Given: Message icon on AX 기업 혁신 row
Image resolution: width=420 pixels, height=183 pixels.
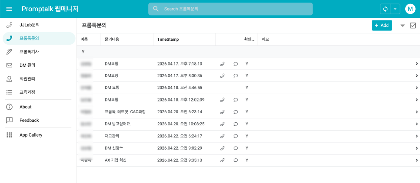Looking at the screenshot, I should click(236, 160).
